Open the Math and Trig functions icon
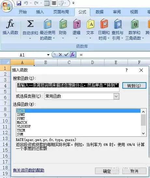This screenshot has height=178, width=150. [x=135, y=24]
